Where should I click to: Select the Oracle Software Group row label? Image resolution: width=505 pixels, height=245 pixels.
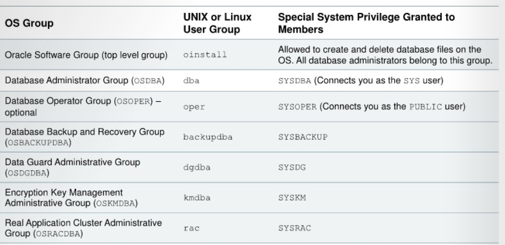86,54
